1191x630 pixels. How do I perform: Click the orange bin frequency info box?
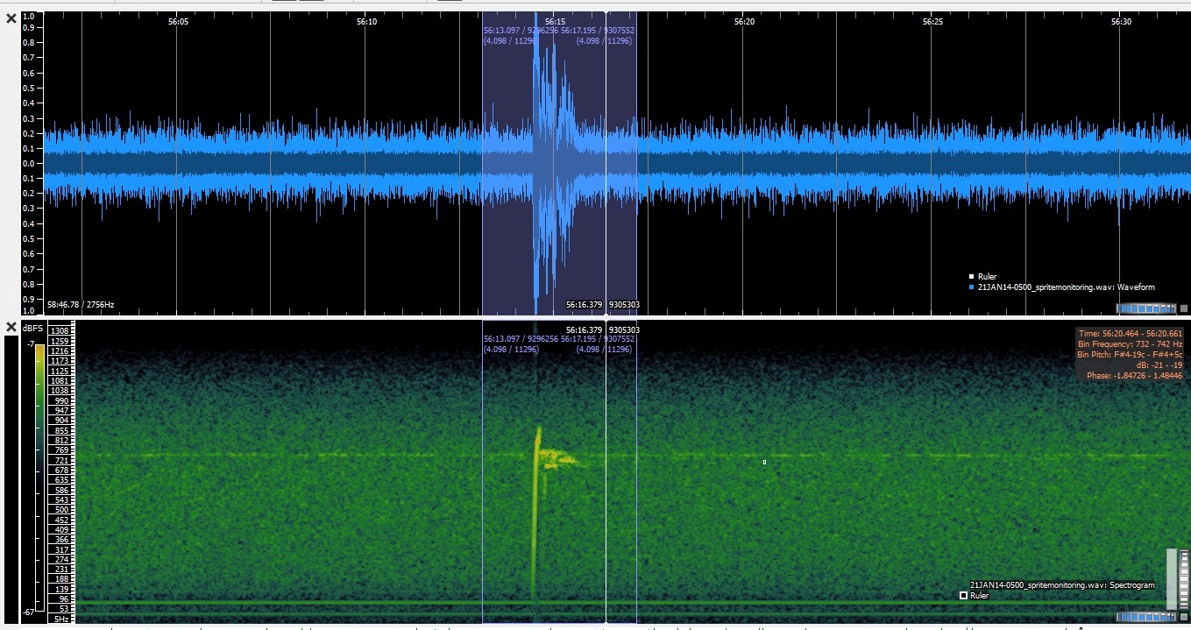pyautogui.click(x=1130, y=354)
